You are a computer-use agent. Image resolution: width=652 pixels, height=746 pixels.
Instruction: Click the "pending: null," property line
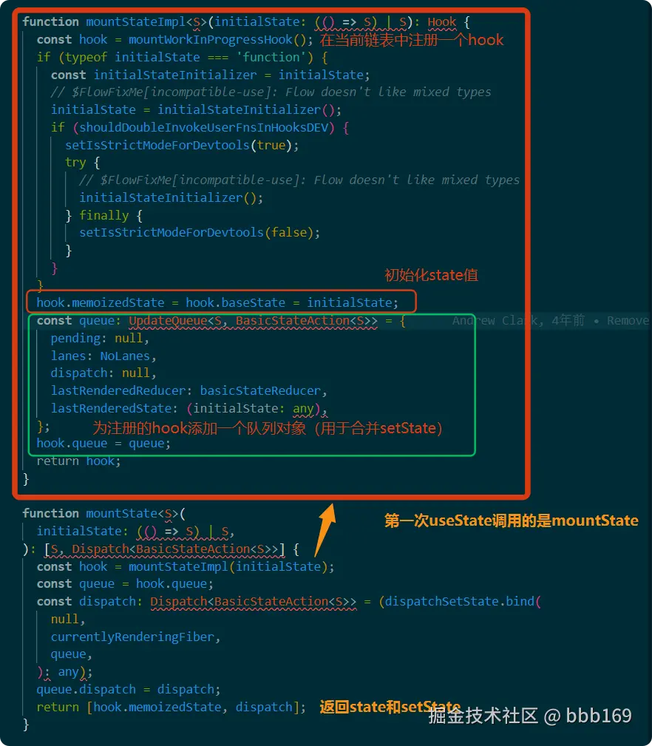(100, 339)
